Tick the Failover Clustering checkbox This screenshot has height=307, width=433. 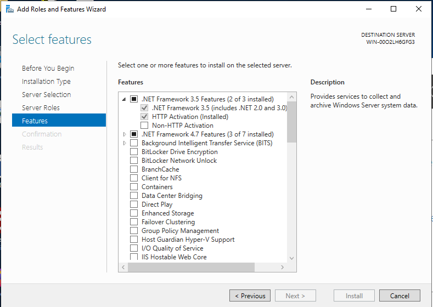click(x=134, y=222)
